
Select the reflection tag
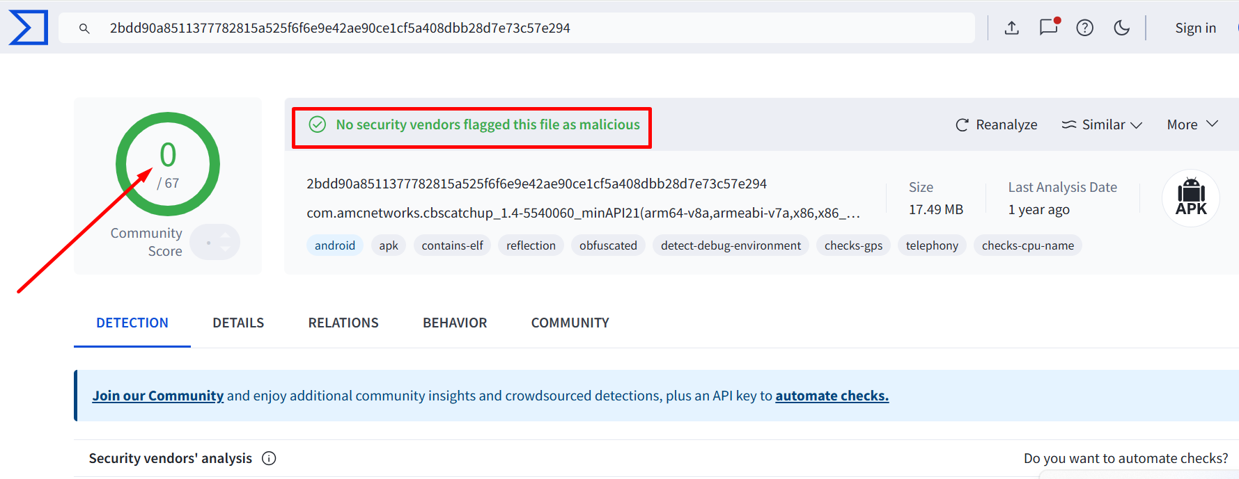(531, 245)
